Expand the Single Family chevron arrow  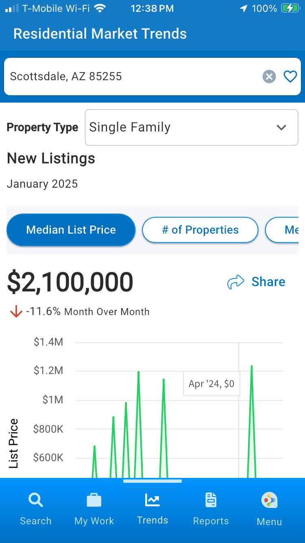[x=281, y=127]
